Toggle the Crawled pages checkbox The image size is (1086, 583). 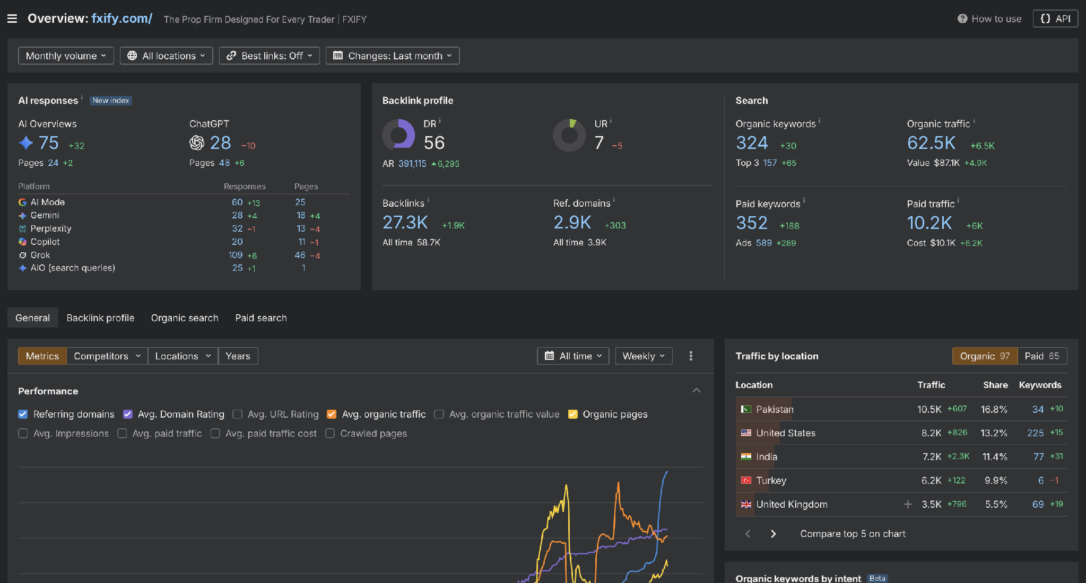click(x=330, y=434)
